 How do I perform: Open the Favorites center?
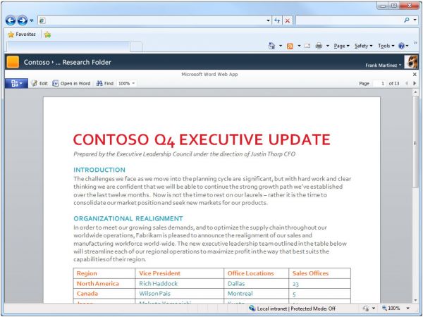tap(22, 35)
